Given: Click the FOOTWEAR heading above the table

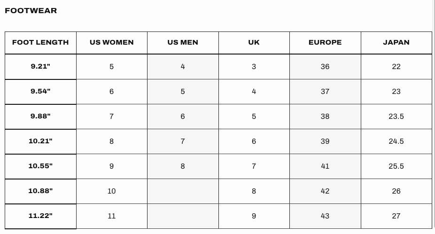Looking at the screenshot, I should [x=31, y=11].
